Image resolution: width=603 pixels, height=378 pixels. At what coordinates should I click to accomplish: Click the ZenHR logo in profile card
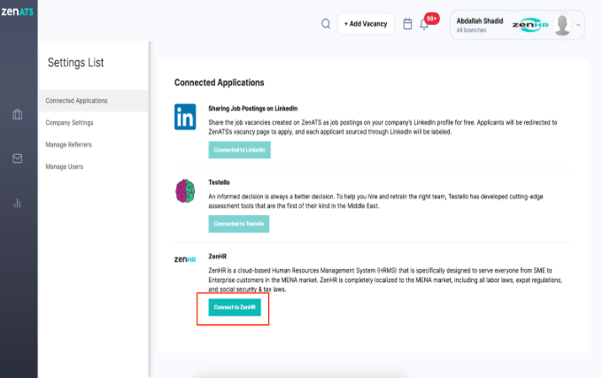click(x=530, y=25)
